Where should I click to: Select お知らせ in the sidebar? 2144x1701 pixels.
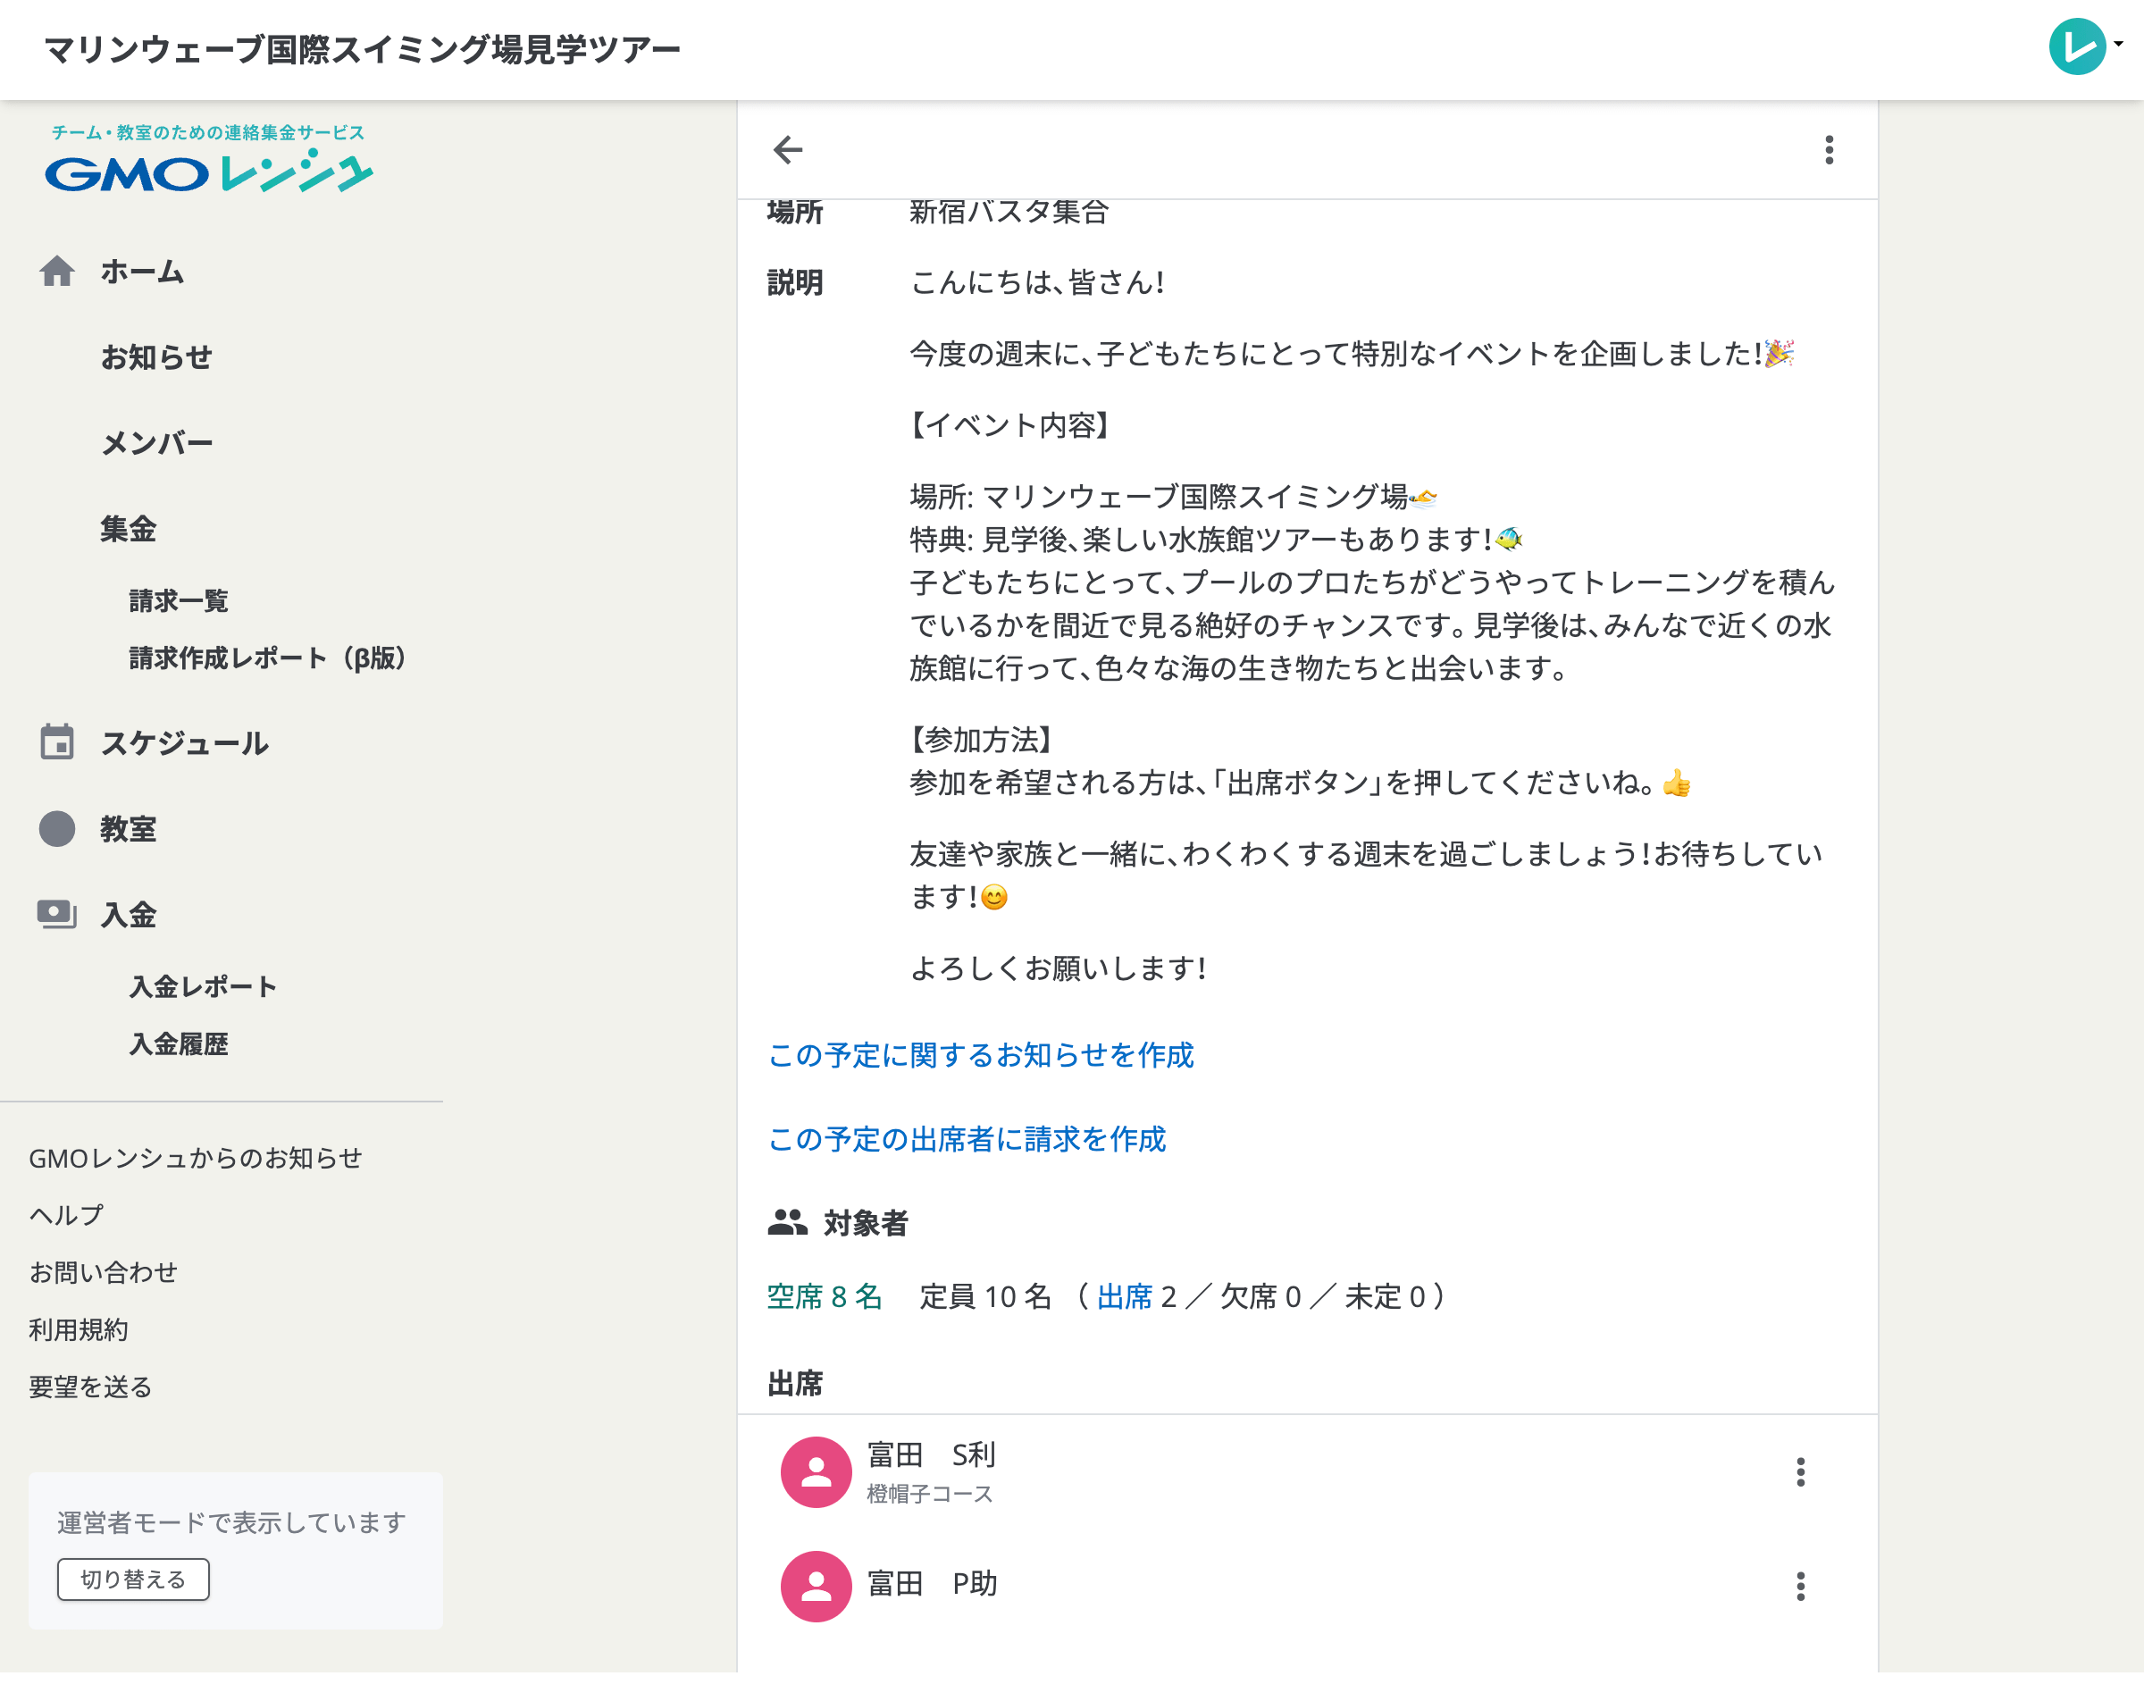click(x=157, y=357)
